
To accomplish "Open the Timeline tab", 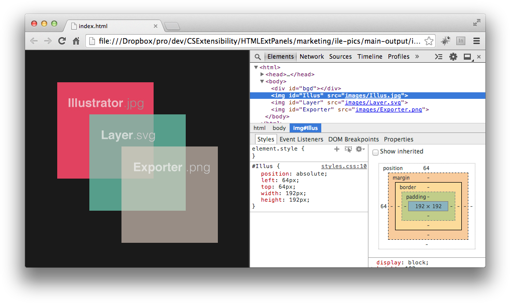I will [x=370, y=57].
